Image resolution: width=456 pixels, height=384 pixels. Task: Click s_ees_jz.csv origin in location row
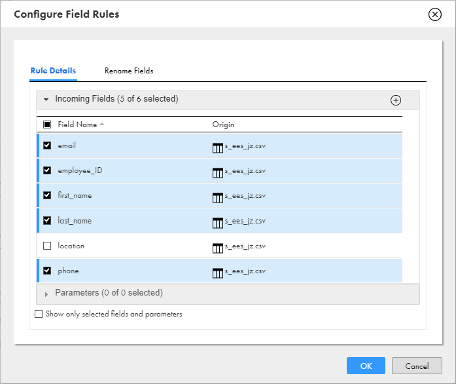(x=245, y=246)
